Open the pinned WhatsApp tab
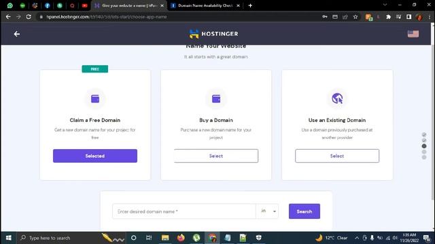 [x=10, y=5]
